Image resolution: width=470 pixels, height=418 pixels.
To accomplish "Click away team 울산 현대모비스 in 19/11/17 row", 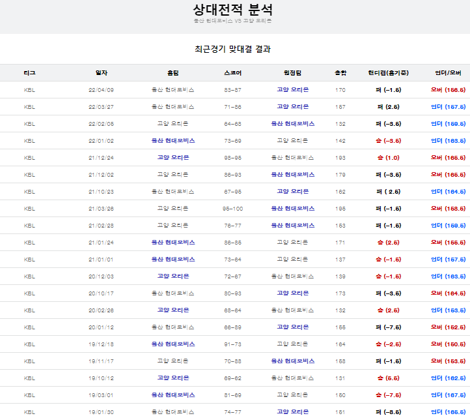I will [x=292, y=361].
